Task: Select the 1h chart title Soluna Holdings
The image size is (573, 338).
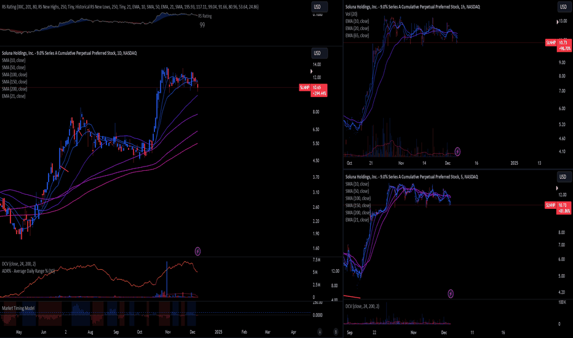Action: [x=413, y=7]
